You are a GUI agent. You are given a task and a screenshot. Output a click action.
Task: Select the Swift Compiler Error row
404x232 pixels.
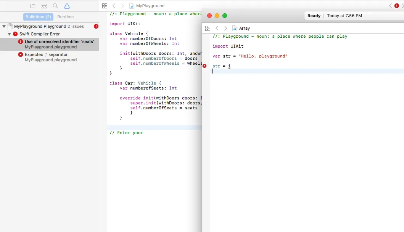50,34
